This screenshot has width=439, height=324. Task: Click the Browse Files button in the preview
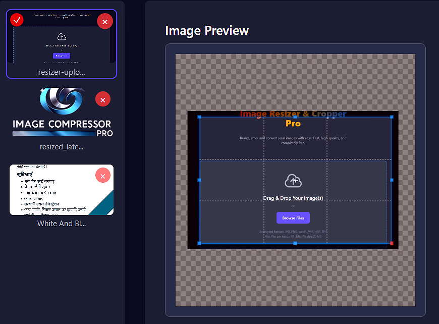tap(293, 218)
